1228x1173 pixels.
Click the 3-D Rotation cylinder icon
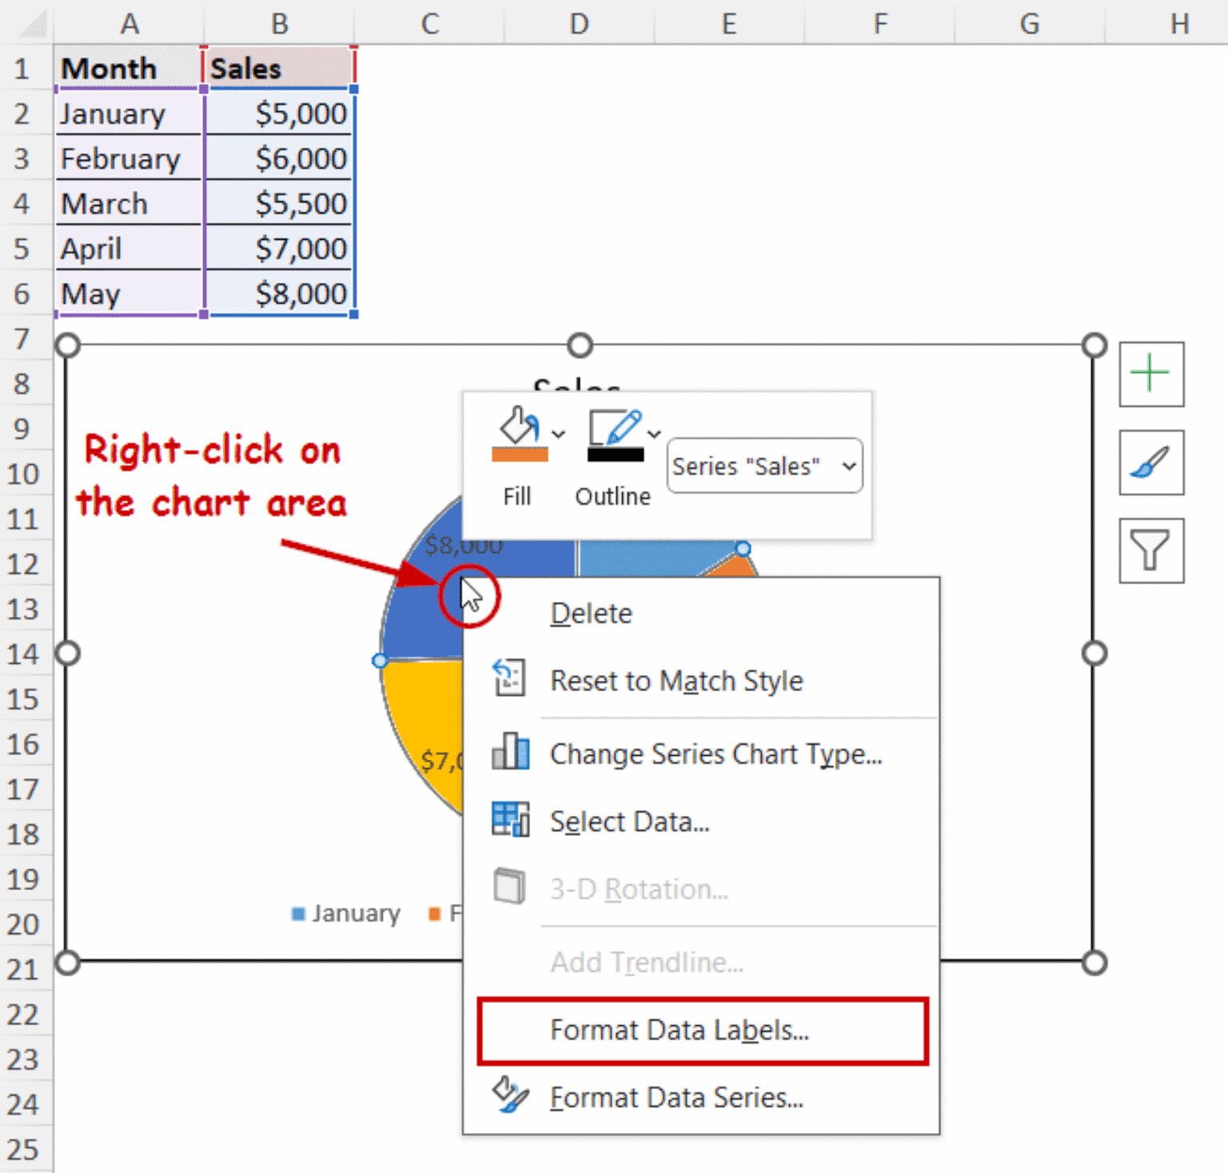tap(509, 886)
